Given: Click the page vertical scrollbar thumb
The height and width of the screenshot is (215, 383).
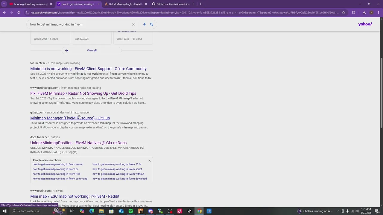Looking at the screenshot, I should point(381,92).
